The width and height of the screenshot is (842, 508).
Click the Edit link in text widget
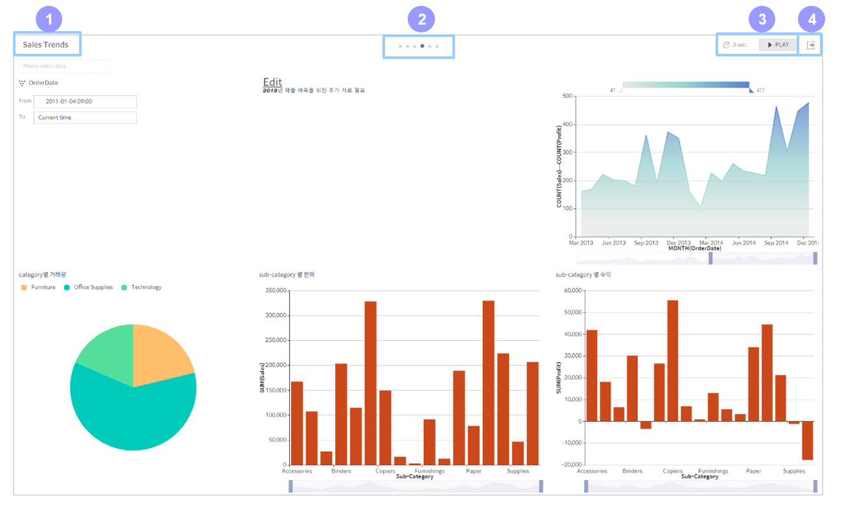coord(272,82)
